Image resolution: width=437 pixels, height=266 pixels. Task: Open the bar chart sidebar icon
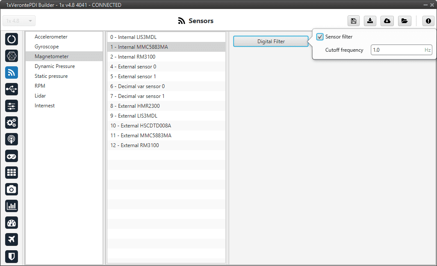point(12,206)
